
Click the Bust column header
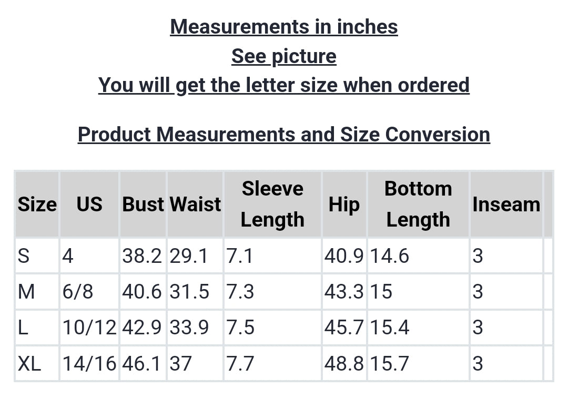pos(143,204)
